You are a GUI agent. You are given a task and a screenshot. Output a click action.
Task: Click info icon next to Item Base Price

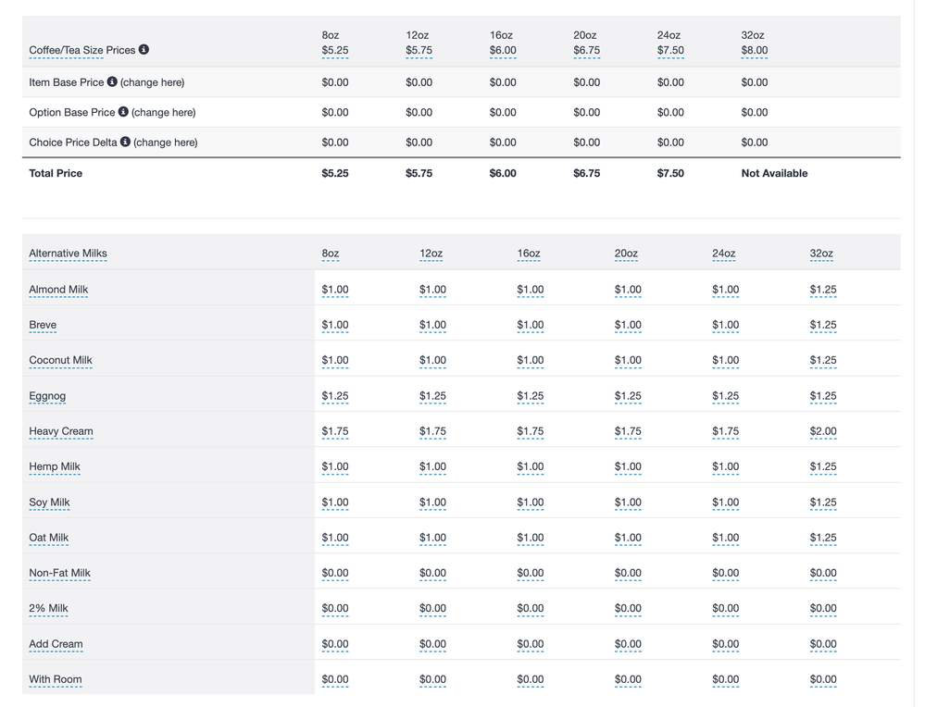(x=112, y=81)
